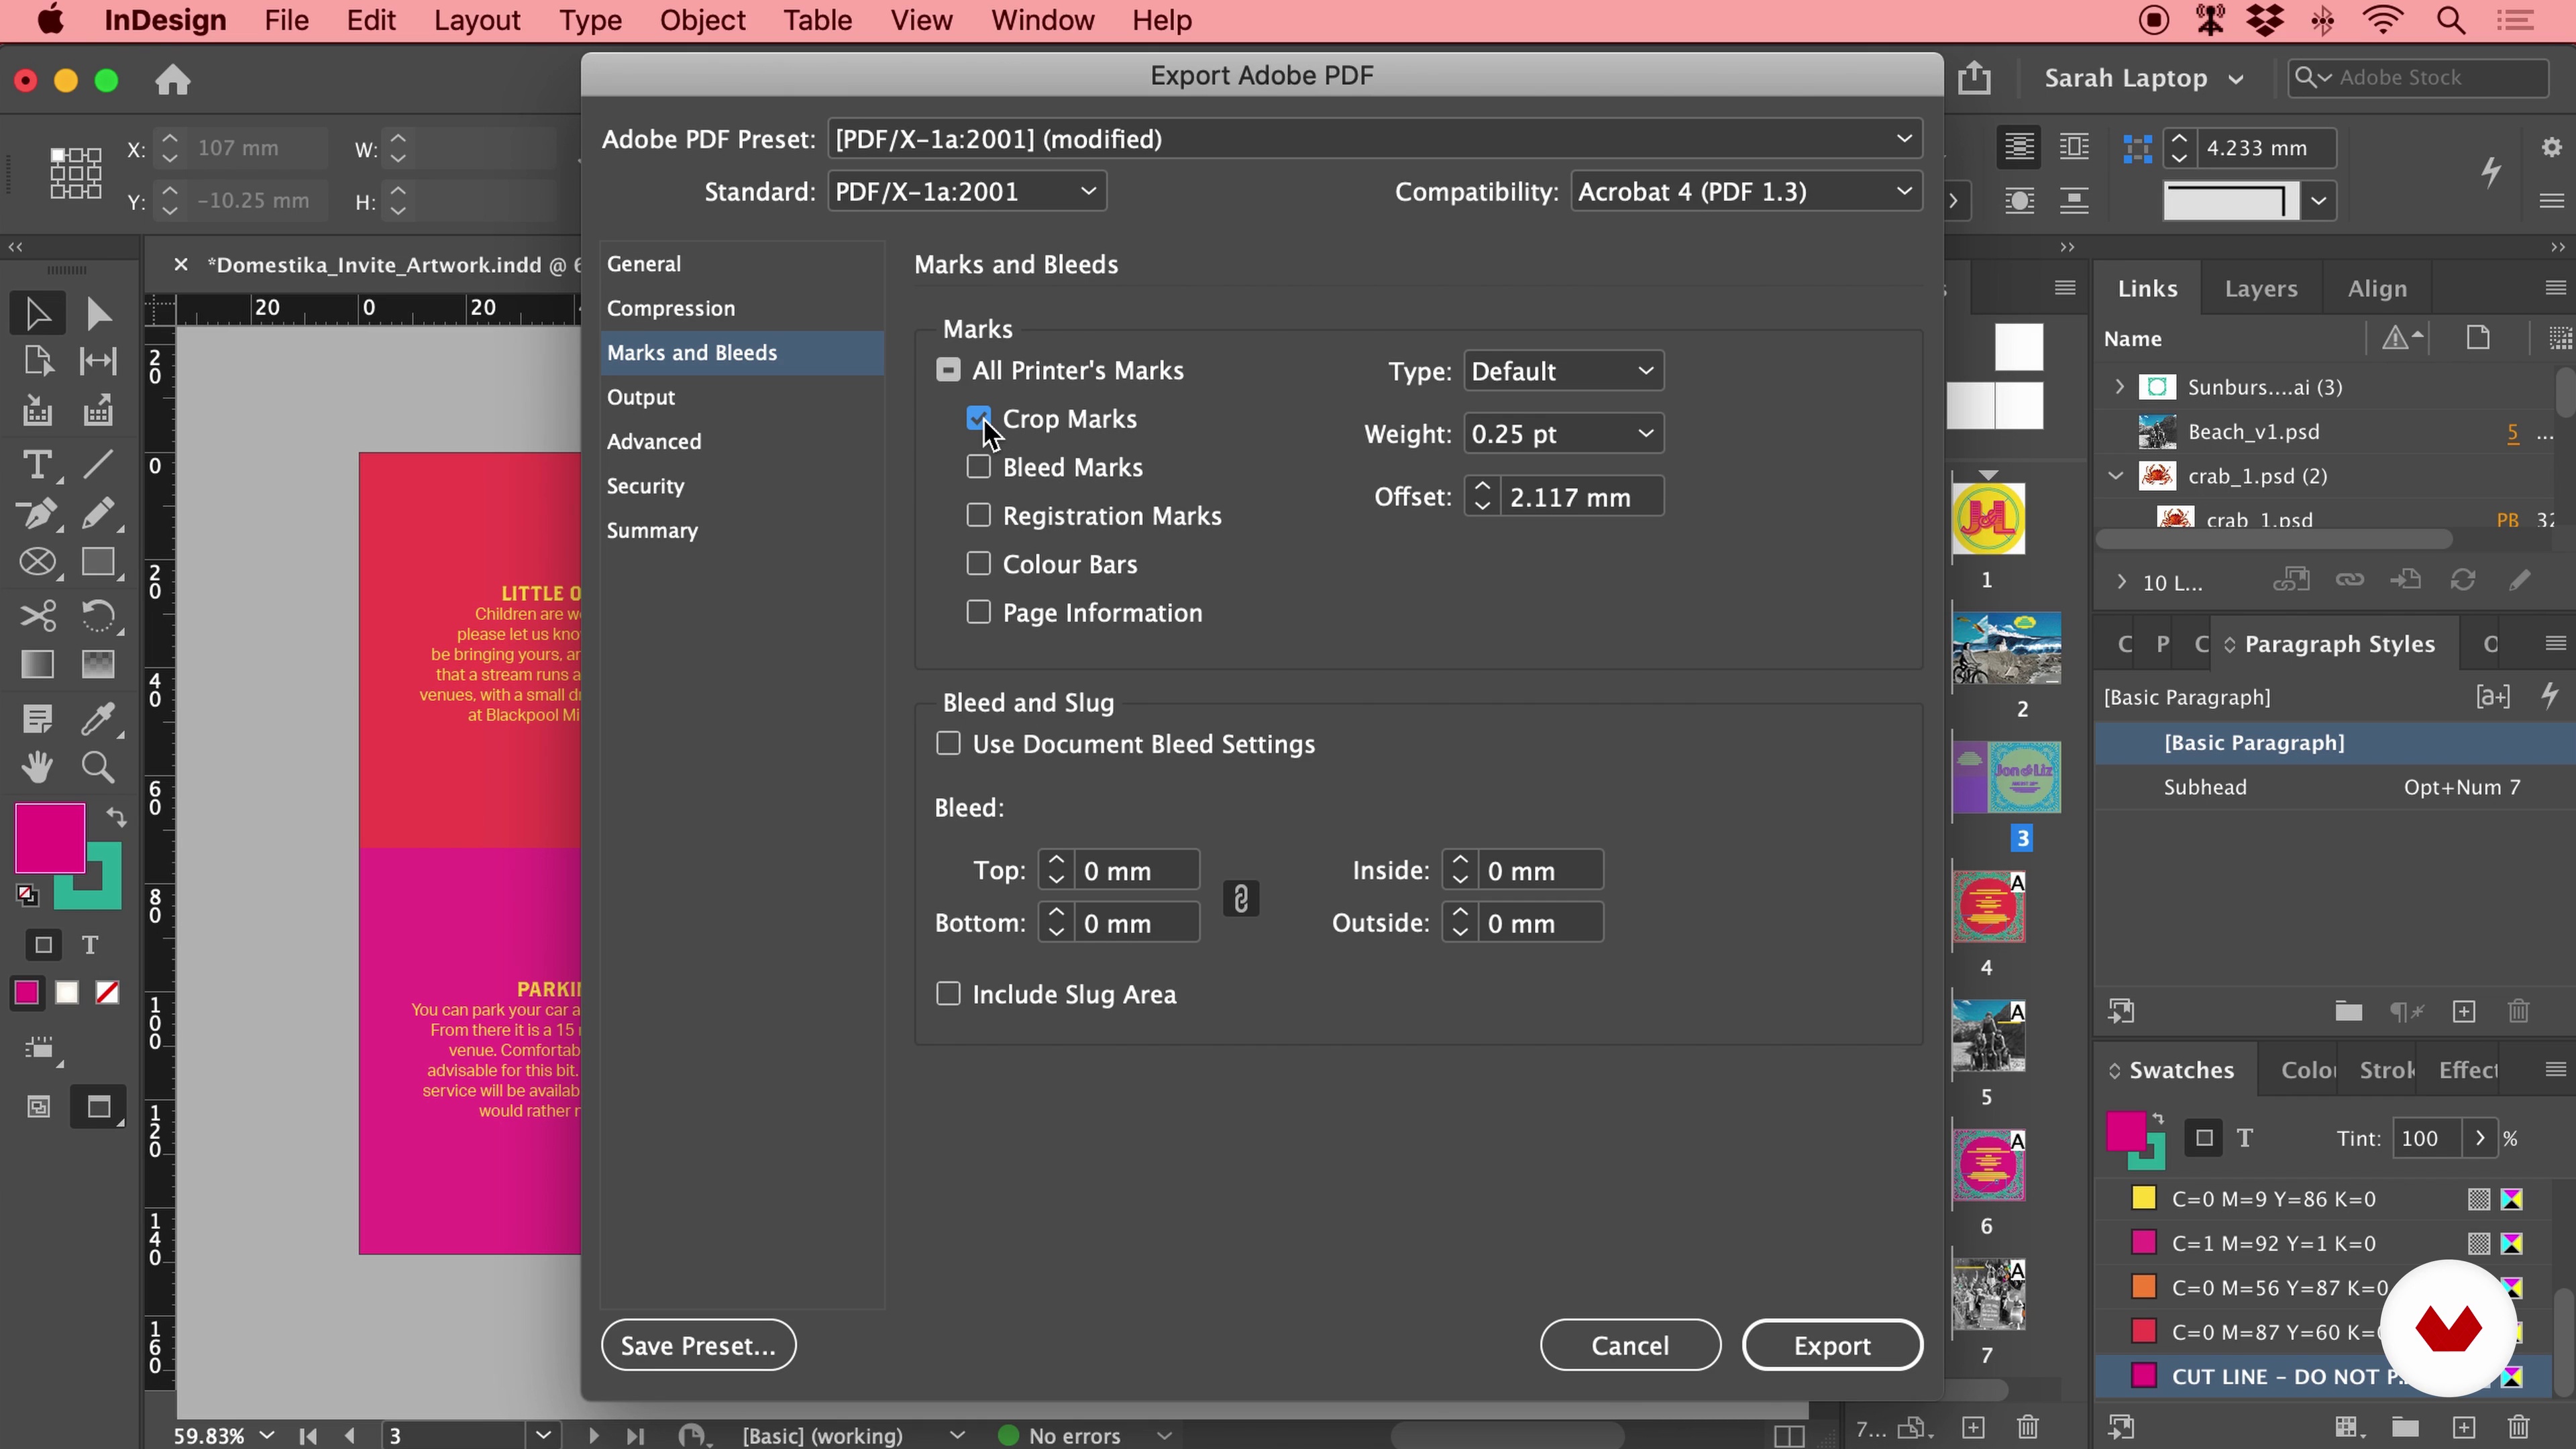Open Adobe PDF Preset dropdown

1374,139
